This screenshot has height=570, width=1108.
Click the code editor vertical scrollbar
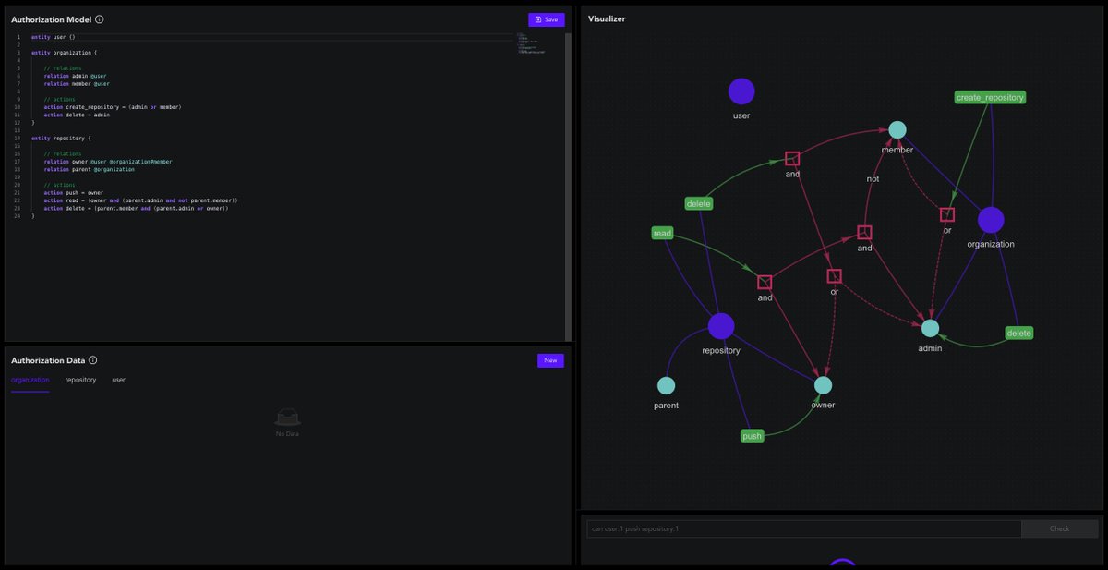click(567, 187)
